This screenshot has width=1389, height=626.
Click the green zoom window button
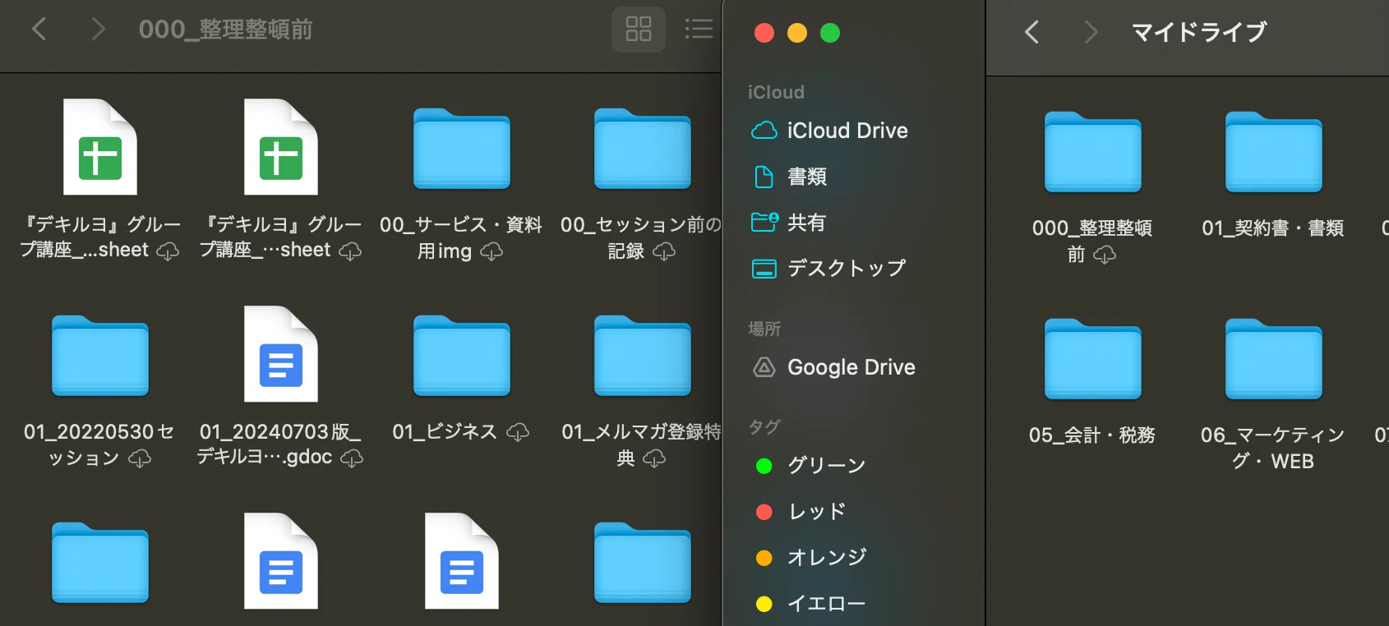pos(830,33)
